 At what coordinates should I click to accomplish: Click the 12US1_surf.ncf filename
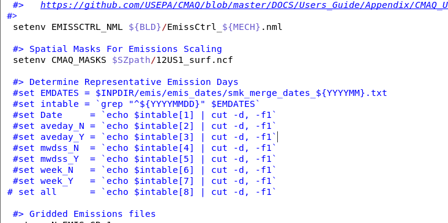(195, 60)
